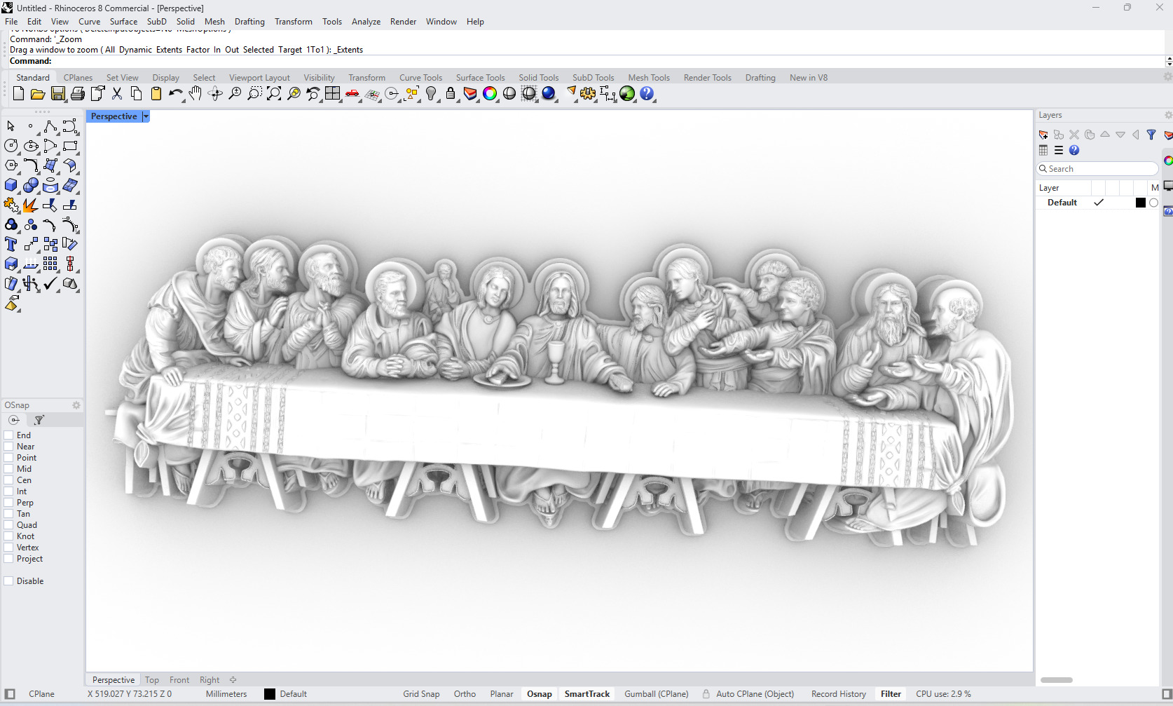Open the Millimeters units menu in status bar
This screenshot has width=1173, height=706.
click(x=226, y=694)
